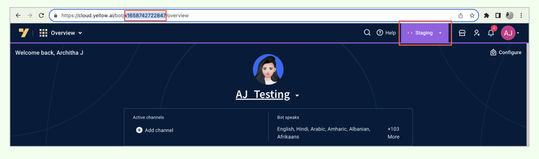This screenshot has width=539, height=159.
Task: Open the Chrome three-dot menu
Action: click(x=521, y=15)
